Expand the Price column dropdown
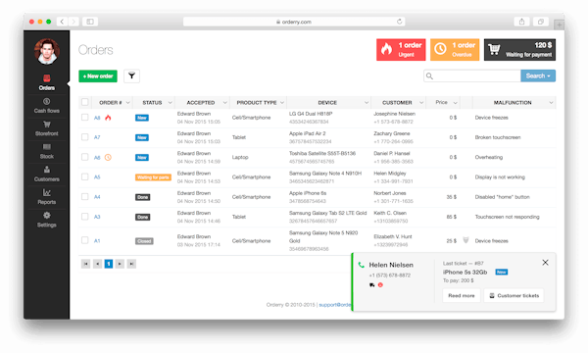The width and height of the screenshot is (588, 353). click(455, 102)
